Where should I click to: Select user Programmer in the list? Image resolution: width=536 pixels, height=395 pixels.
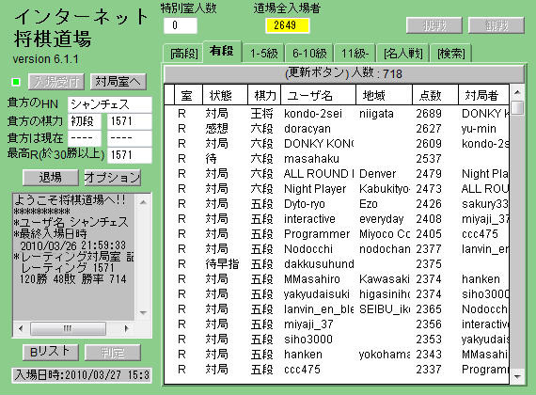tap(317, 234)
